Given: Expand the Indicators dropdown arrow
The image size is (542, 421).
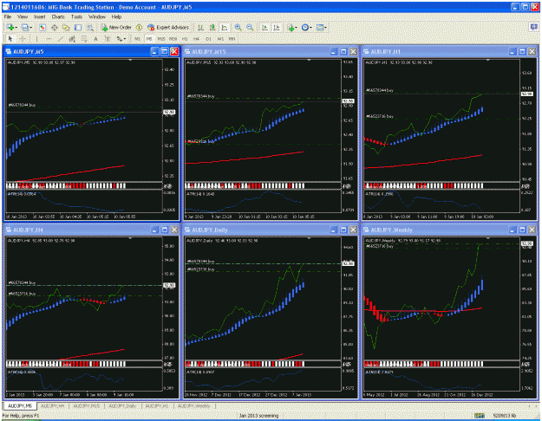Looking at the screenshot, I should 296,28.
